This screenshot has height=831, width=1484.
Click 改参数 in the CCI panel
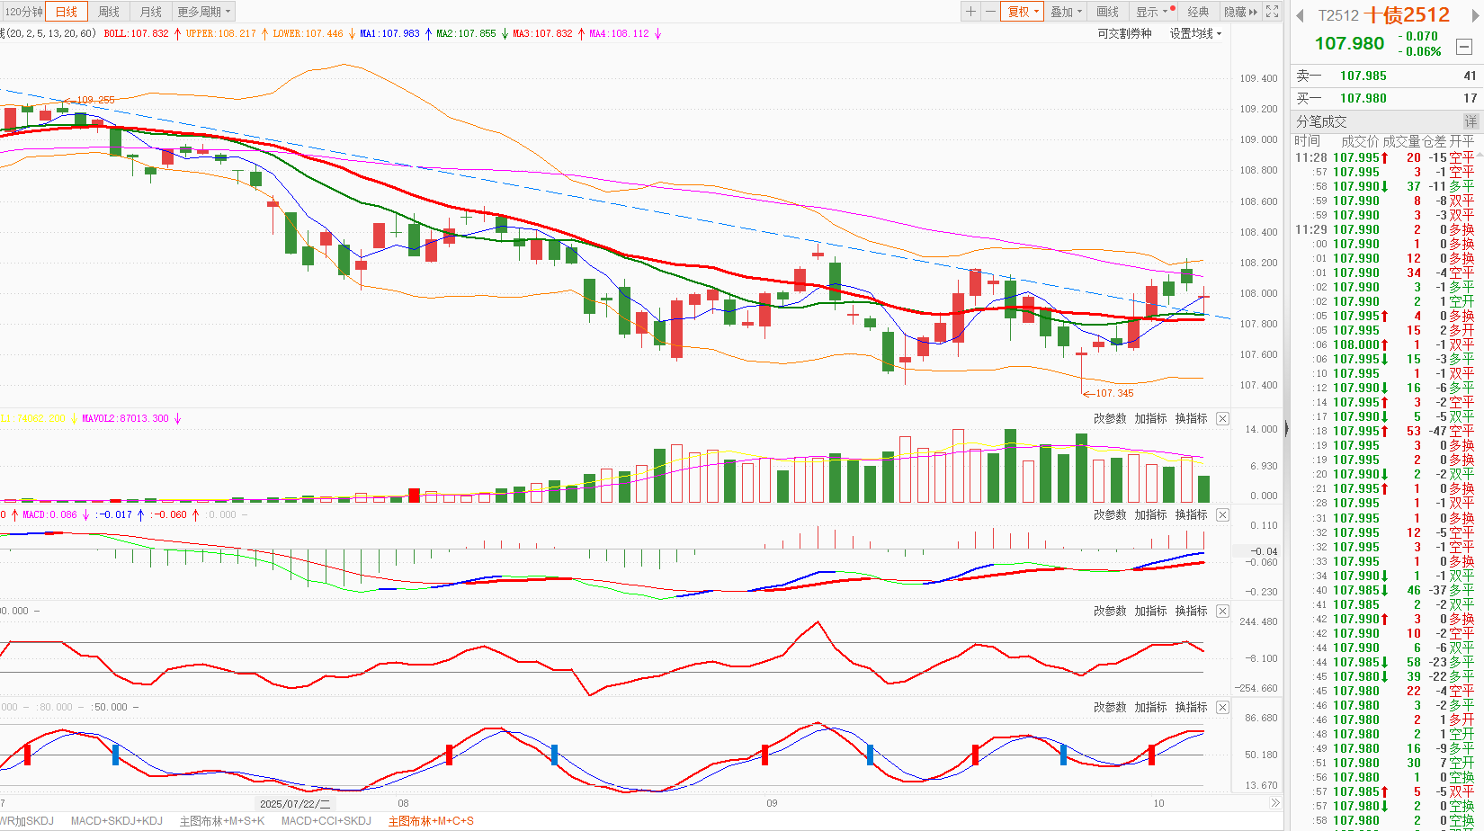click(1110, 611)
